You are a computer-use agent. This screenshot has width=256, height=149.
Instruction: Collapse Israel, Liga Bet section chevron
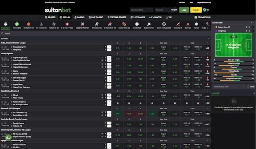207,53
